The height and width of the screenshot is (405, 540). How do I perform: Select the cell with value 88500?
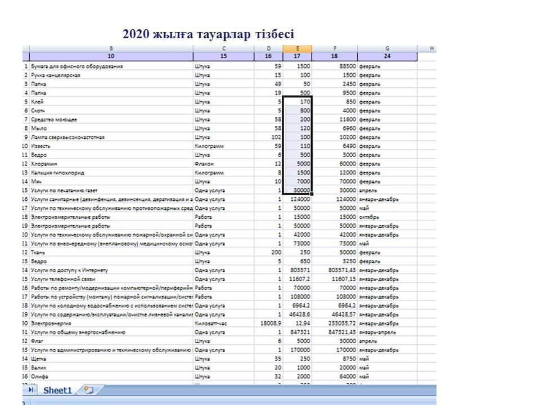click(334, 66)
